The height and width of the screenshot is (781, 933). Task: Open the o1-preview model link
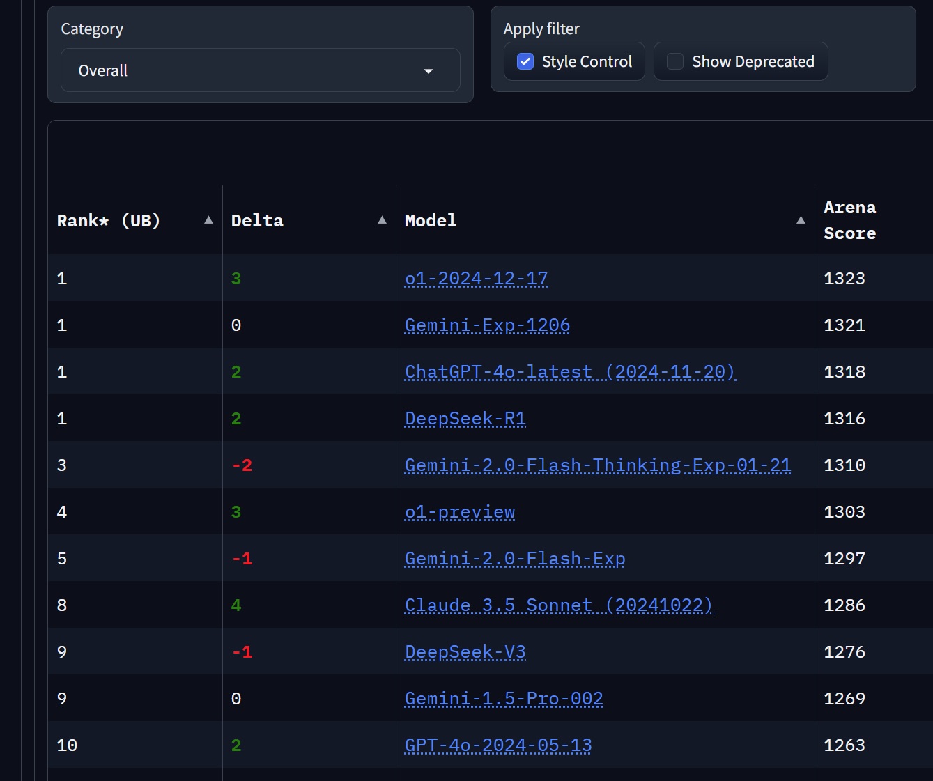[x=460, y=512]
